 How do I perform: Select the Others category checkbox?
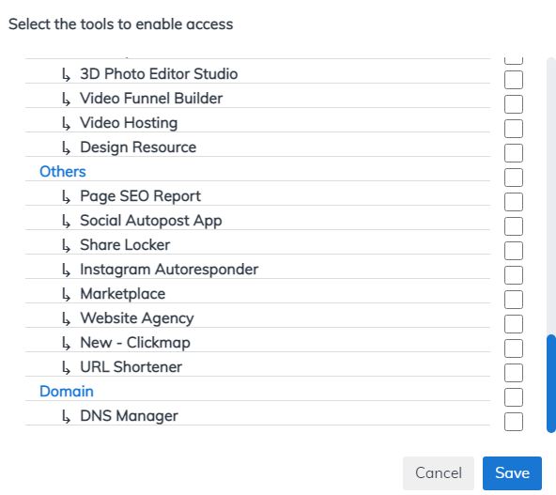click(x=514, y=178)
